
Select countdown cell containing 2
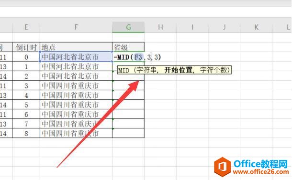tap(26, 76)
